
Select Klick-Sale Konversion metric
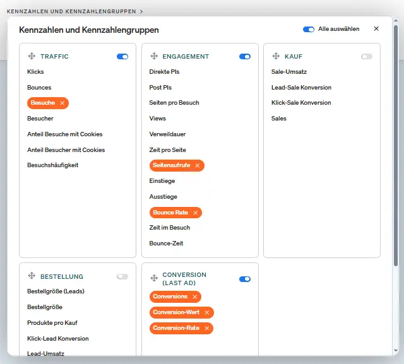[x=301, y=103]
